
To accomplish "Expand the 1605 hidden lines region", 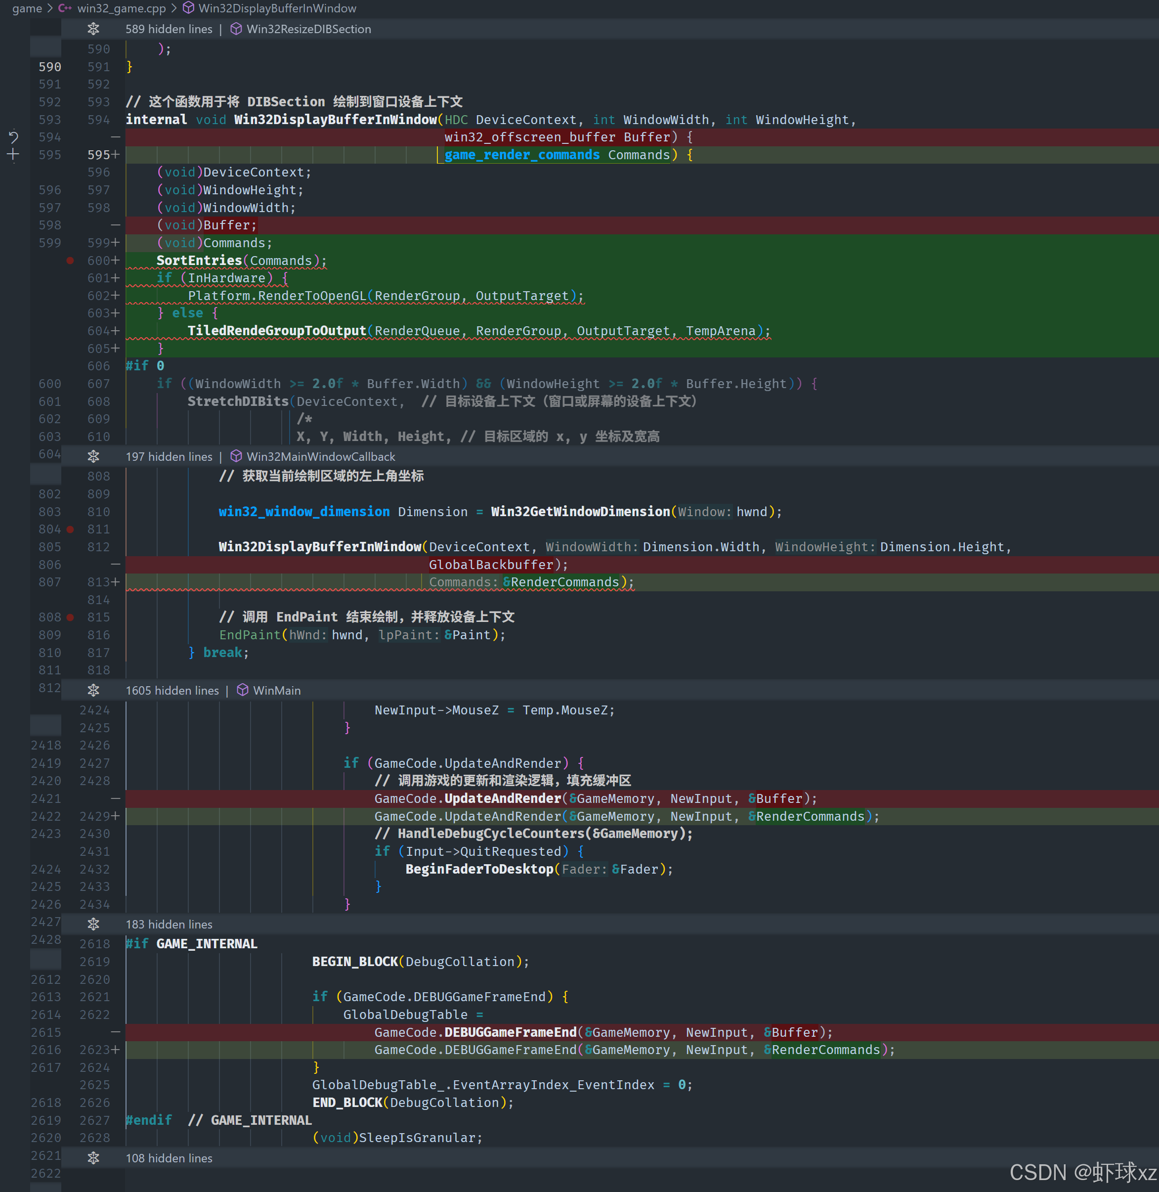I will (93, 690).
